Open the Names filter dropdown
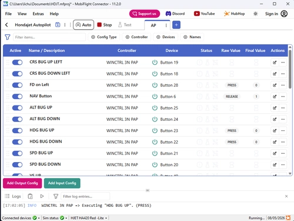 point(192,37)
